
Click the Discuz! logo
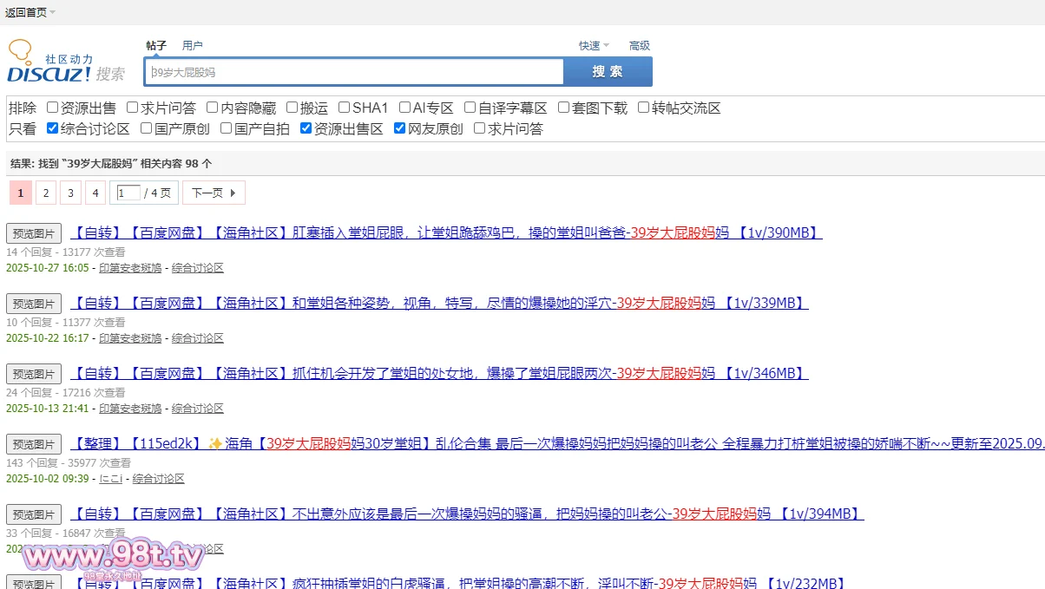(50, 62)
